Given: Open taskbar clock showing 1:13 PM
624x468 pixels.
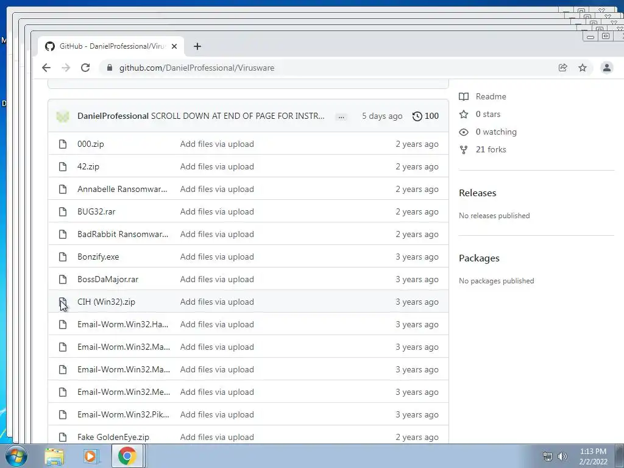Looking at the screenshot, I should pyautogui.click(x=593, y=456).
